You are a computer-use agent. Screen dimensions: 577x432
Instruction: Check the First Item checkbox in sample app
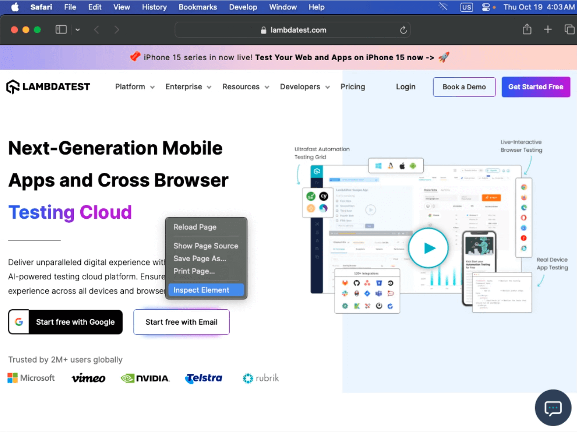click(337, 200)
